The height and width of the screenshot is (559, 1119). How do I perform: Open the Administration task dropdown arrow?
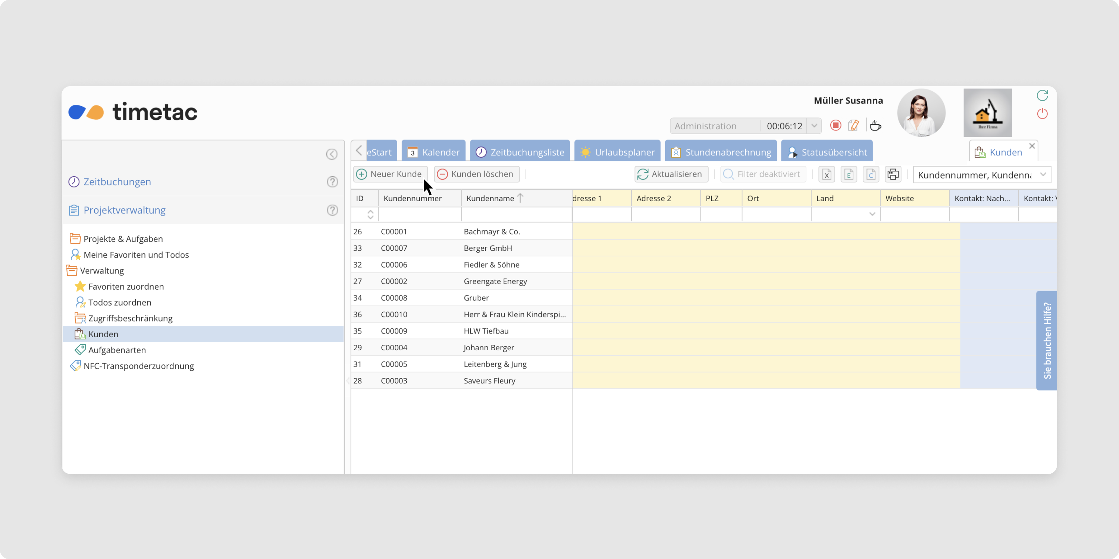pos(814,126)
